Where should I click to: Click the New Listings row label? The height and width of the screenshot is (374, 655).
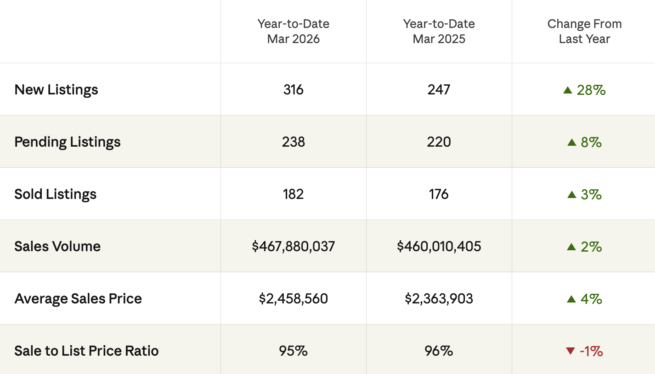pyautogui.click(x=56, y=89)
